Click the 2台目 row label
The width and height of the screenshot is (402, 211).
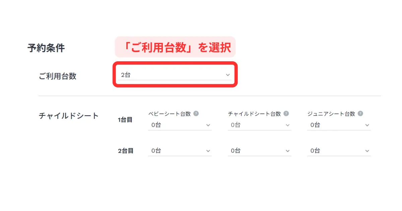pos(126,151)
